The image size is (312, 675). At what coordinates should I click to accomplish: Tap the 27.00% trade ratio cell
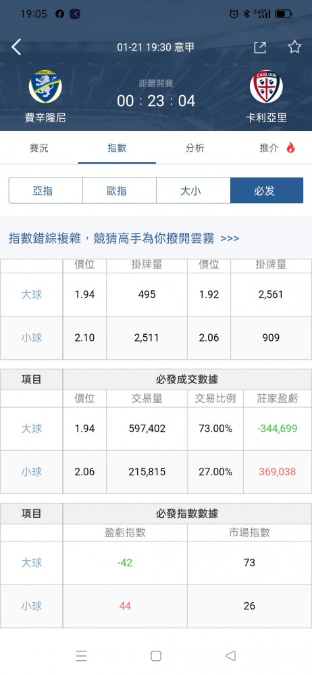point(215,472)
